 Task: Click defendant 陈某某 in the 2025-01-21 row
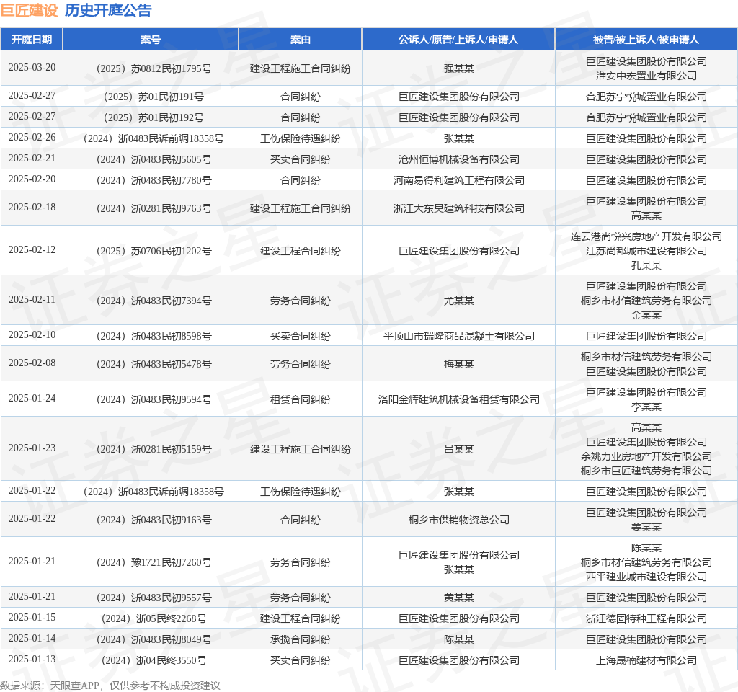[x=646, y=548]
